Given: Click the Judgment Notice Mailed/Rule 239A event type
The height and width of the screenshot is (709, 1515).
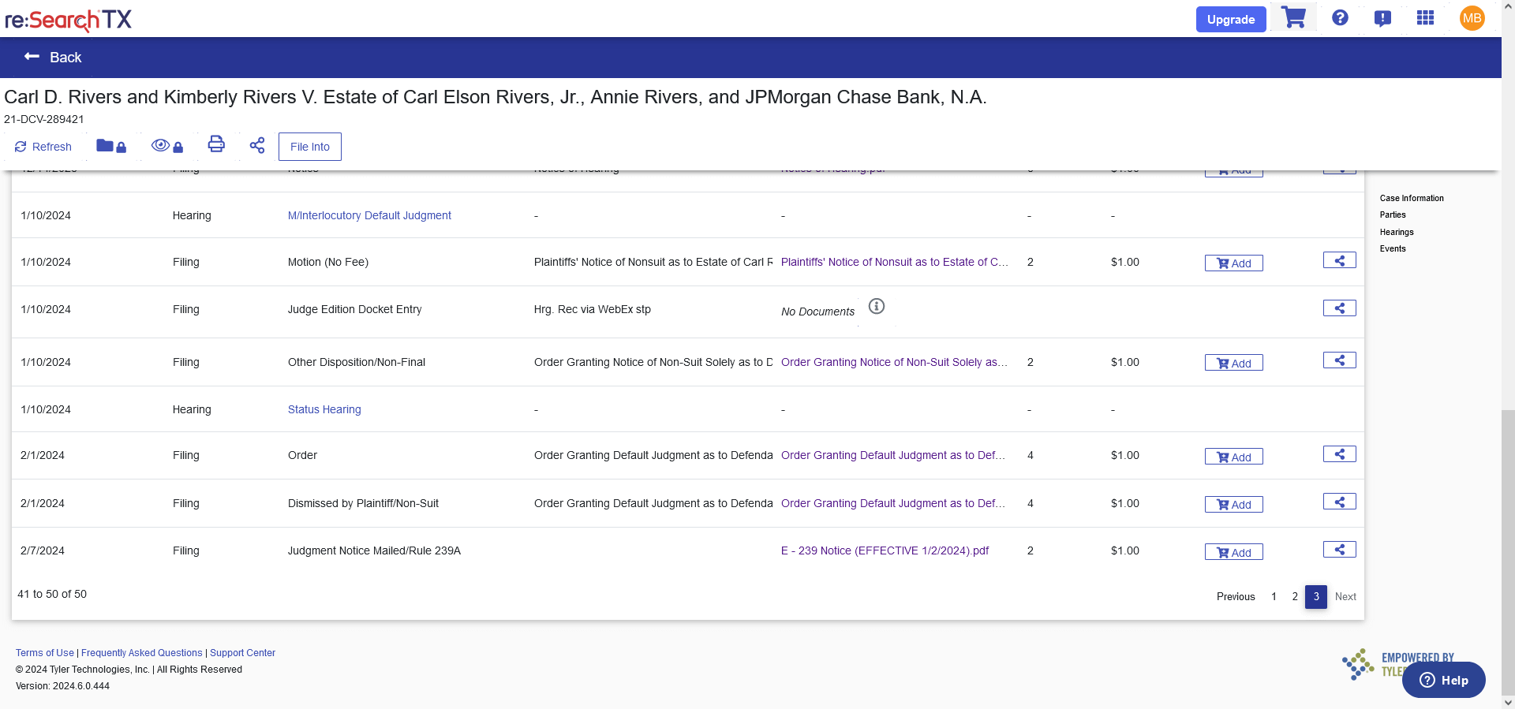Looking at the screenshot, I should [374, 550].
